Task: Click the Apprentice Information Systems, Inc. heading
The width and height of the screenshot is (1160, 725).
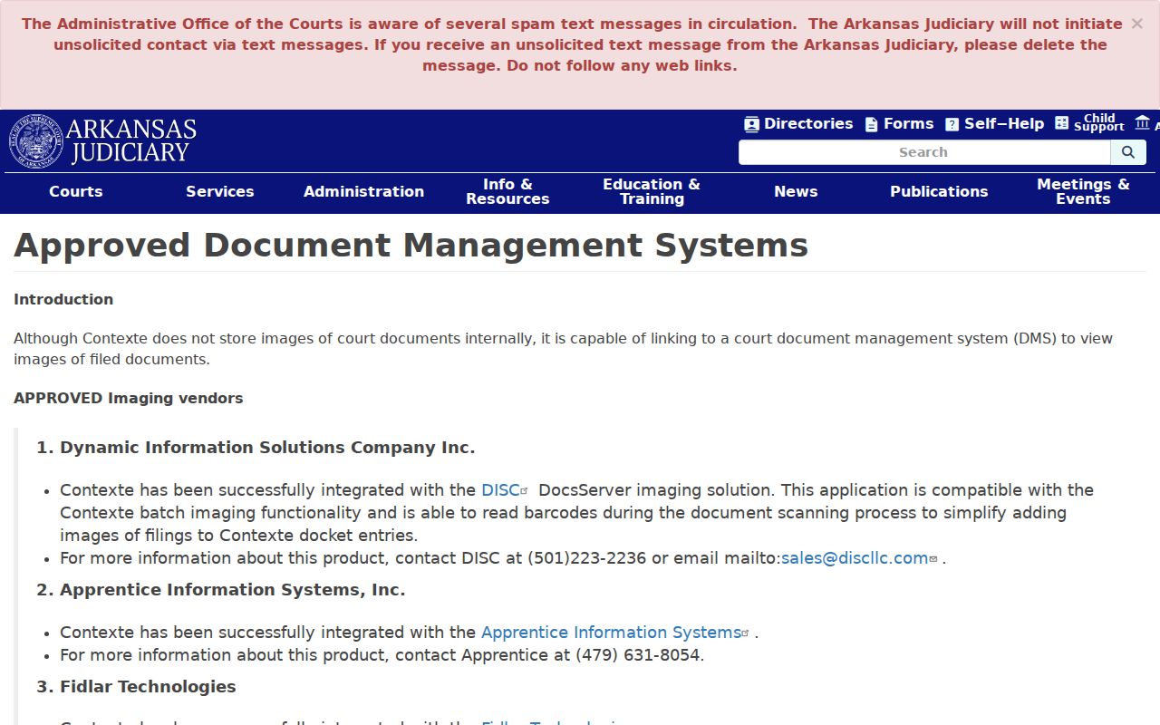Action: (232, 590)
